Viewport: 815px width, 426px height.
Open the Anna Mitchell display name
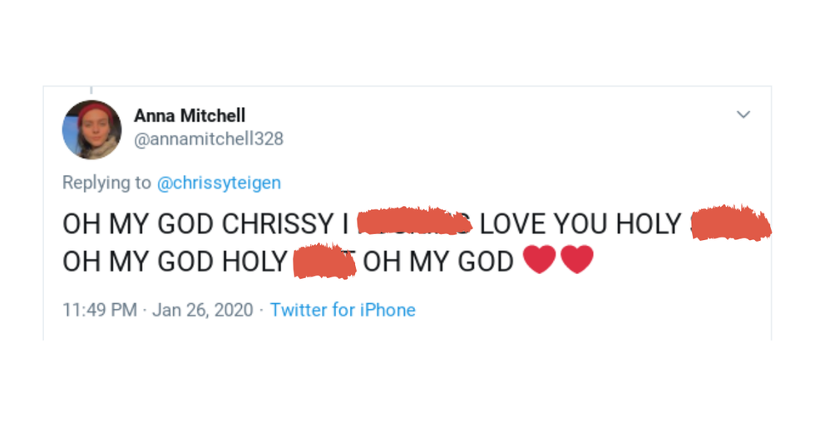(x=190, y=115)
